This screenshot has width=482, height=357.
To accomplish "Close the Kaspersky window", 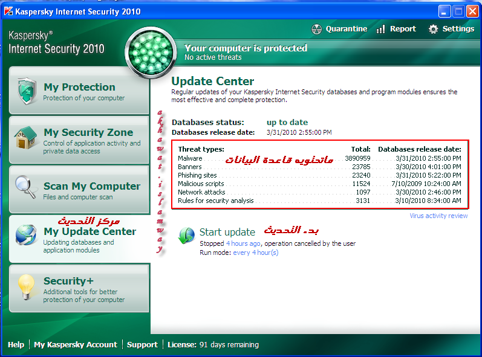I will 472,11.
